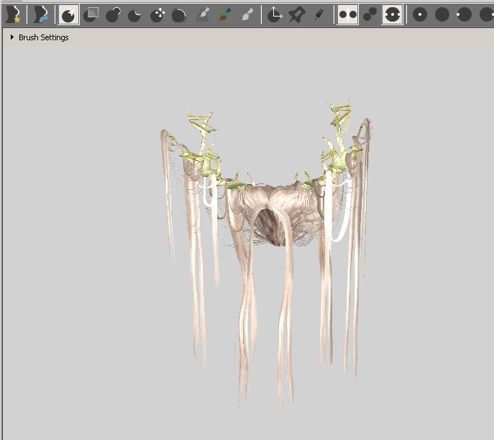Click the "Brush Settings" label text
494x440 pixels.
(43, 37)
